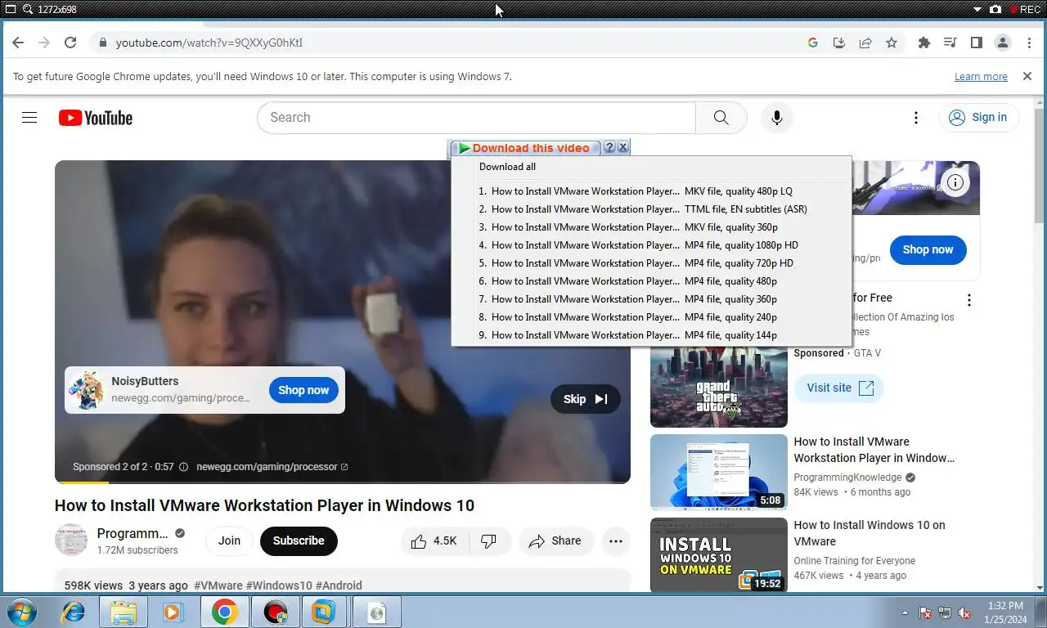This screenshot has width=1047, height=628.
Task: Open the info icon on sidebar ad banner
Action: click(955, 182)
